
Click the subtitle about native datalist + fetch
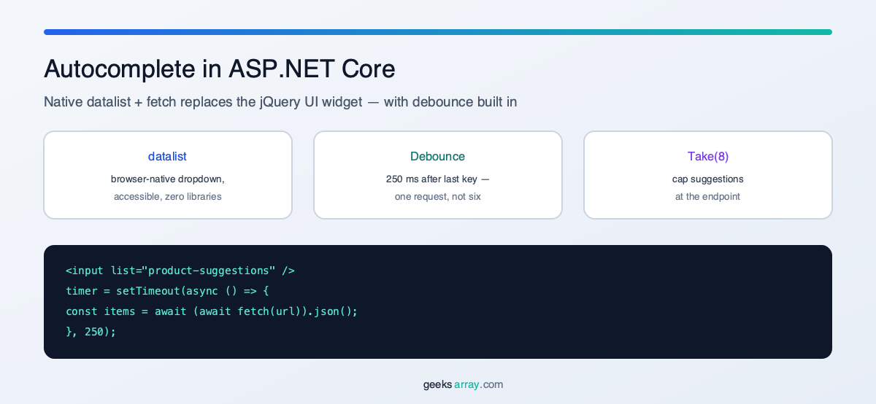(x=280, y=101)
